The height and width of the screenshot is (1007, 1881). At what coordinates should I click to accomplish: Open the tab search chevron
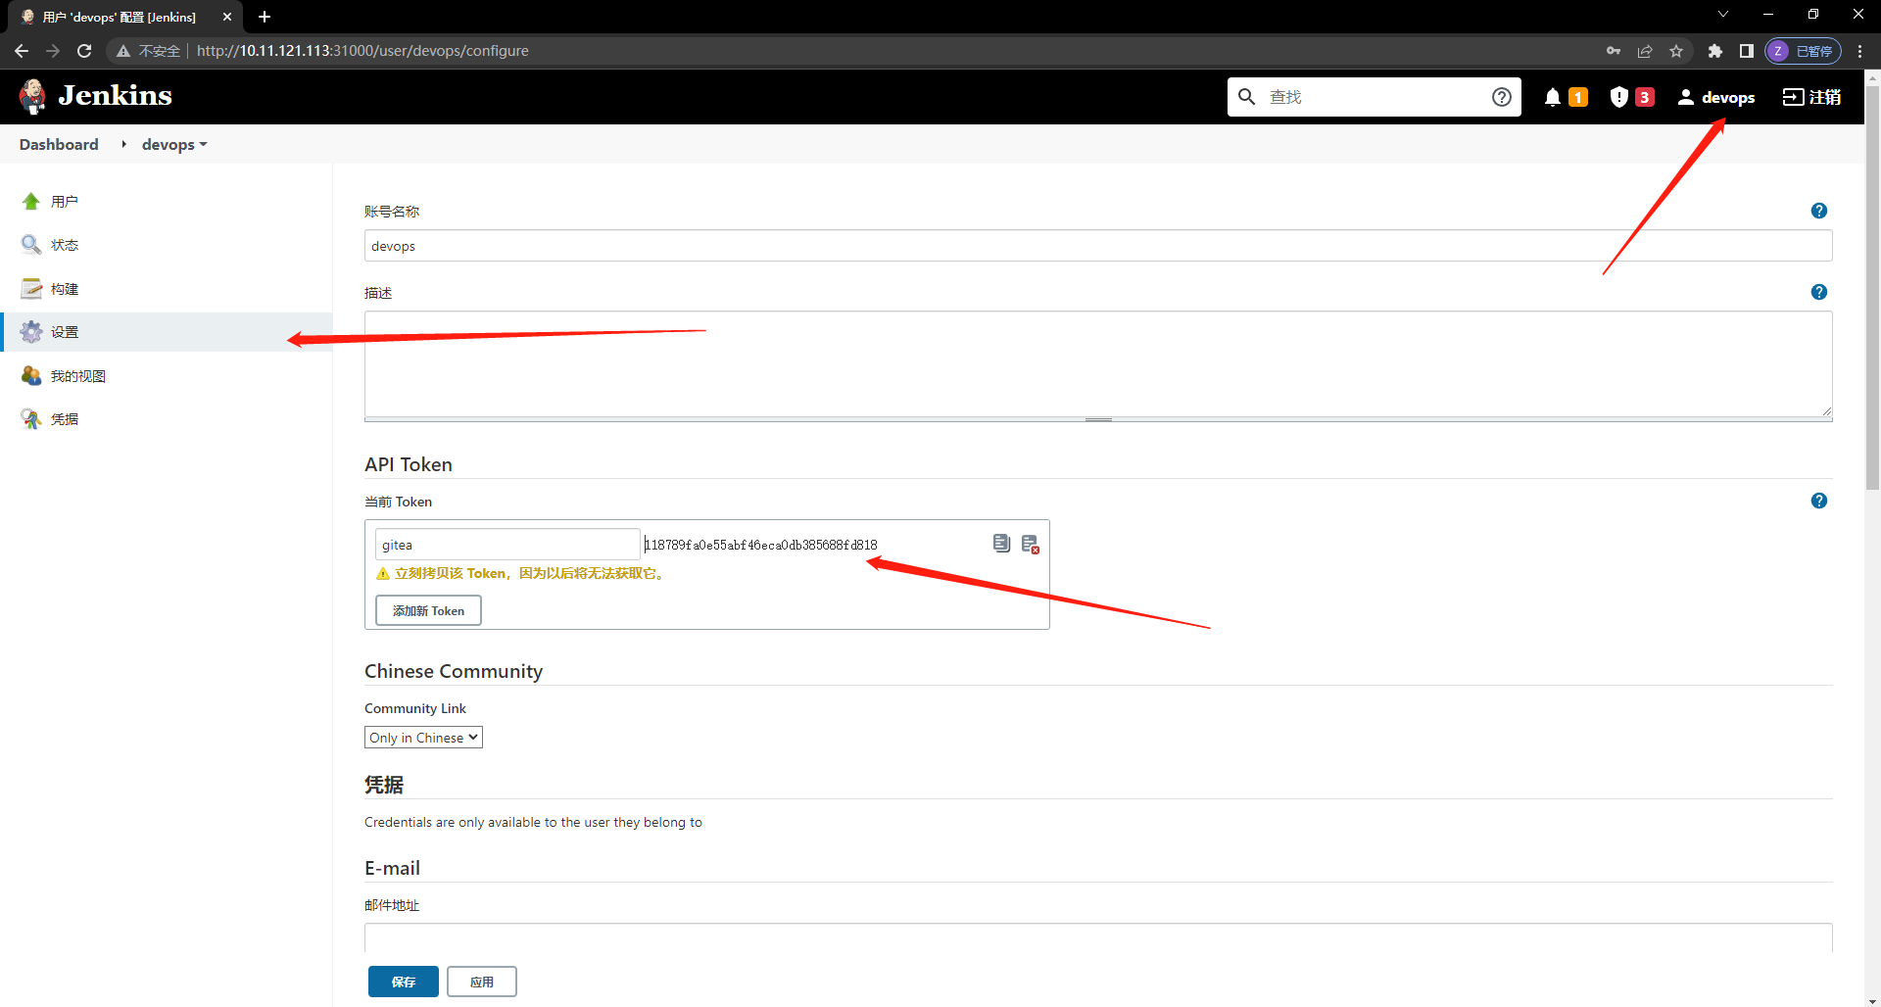coord(1723,15)
